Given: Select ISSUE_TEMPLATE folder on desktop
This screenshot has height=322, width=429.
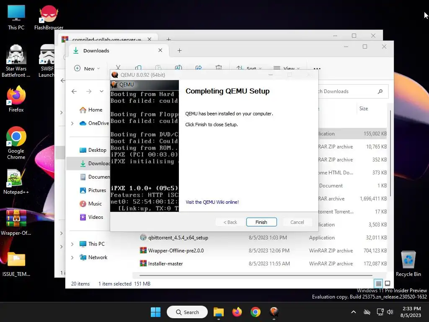Looking at the screenshot, I should [x=16, y=264].
